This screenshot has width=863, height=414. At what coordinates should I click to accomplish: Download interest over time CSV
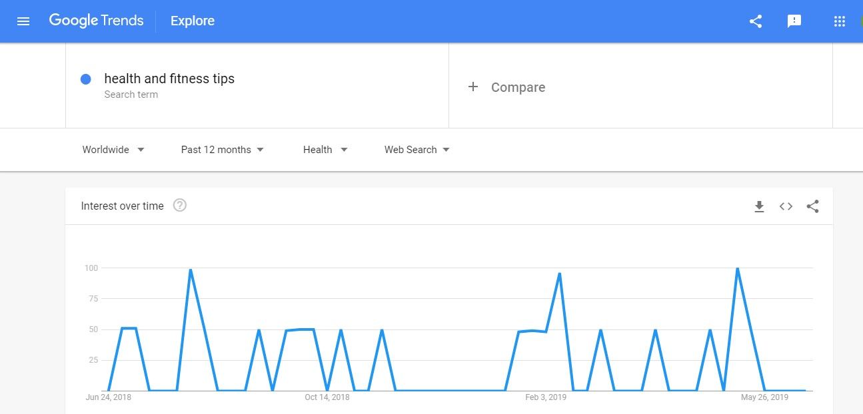759,206
